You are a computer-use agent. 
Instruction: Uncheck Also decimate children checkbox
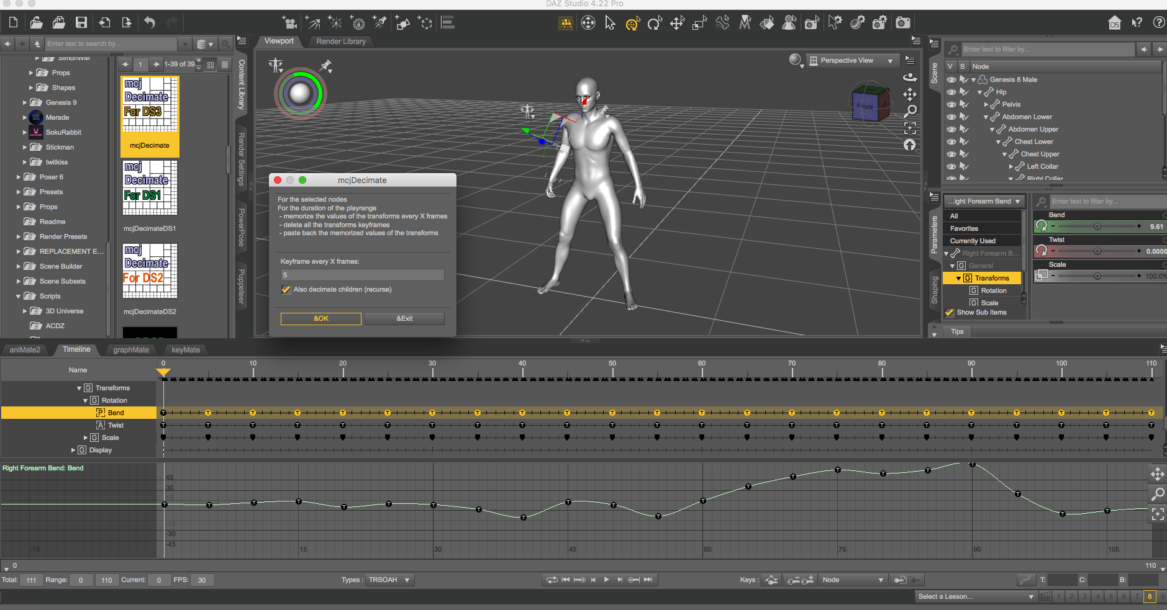click(286, 290)
